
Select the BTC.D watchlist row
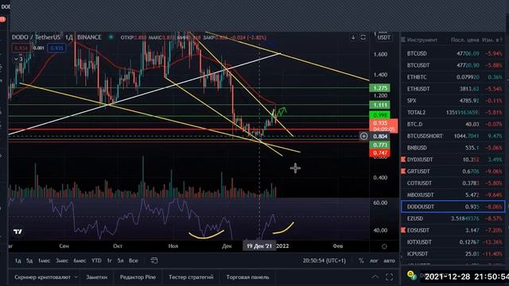tap(453, 124)
